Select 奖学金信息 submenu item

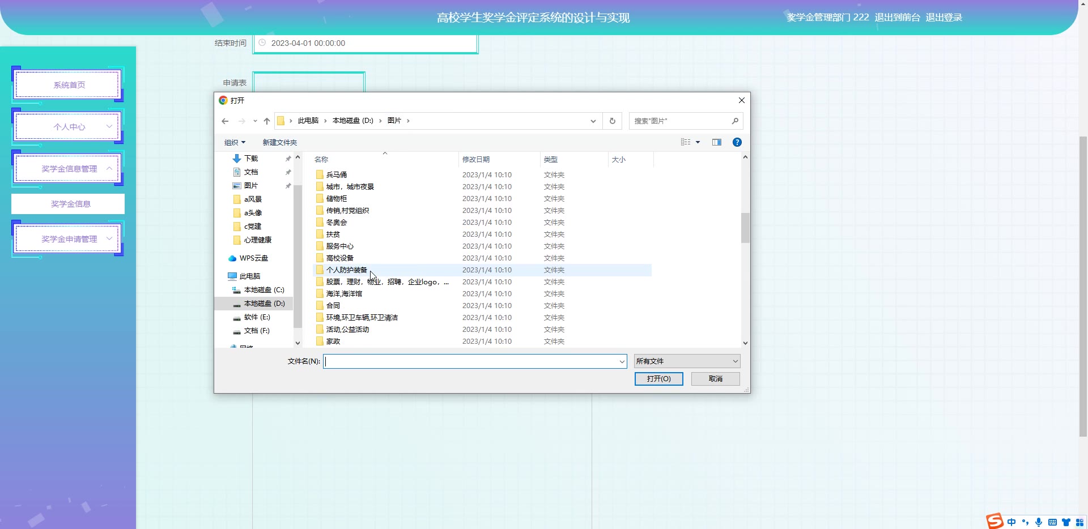point(70,204)
